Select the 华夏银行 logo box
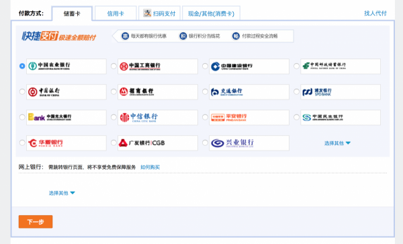Image resolution: width=403 pixels, height=244 pixels. (x=66, y=143)
